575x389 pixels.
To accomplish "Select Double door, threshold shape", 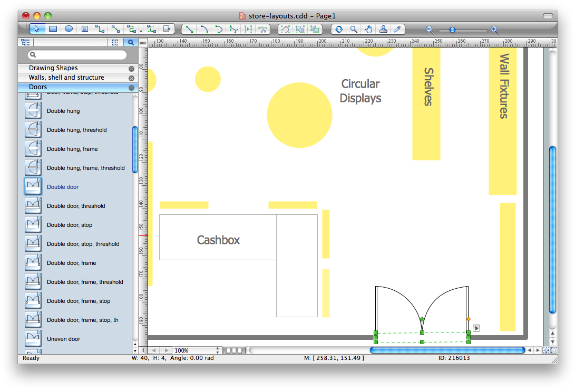I will pos(33,206).
